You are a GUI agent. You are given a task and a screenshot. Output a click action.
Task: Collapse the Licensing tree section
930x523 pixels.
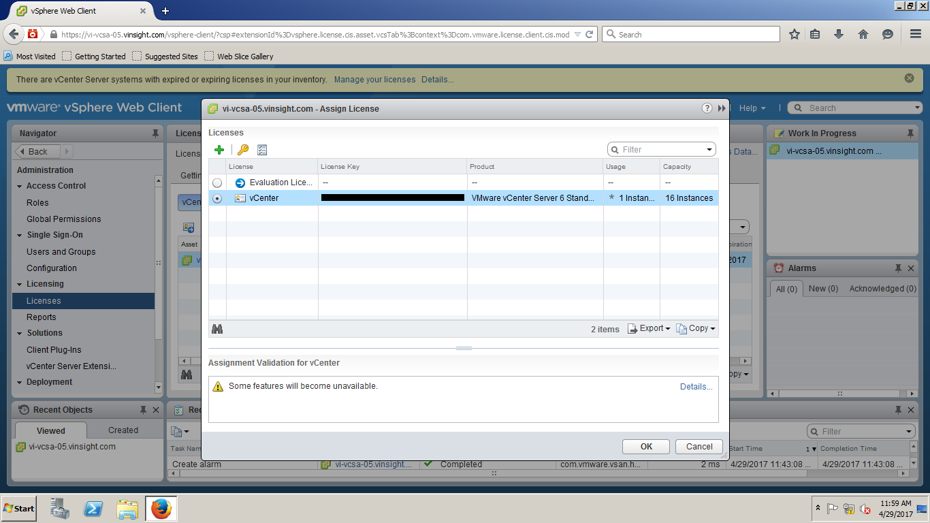20,284
